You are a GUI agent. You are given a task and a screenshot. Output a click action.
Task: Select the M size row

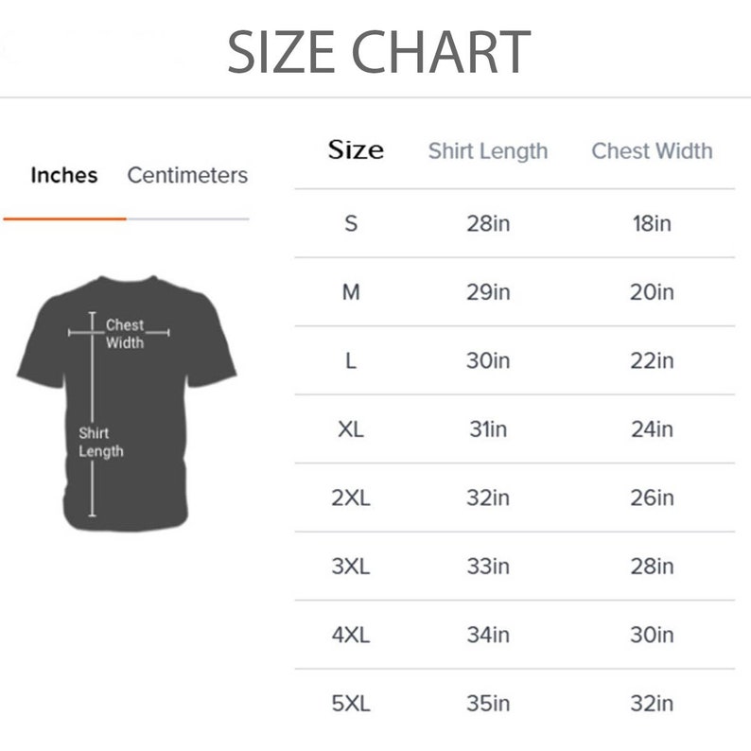515,292
